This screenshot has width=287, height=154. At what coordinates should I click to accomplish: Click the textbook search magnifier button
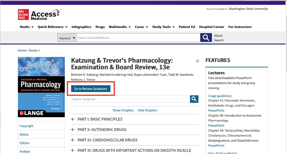tap(194, 99)
